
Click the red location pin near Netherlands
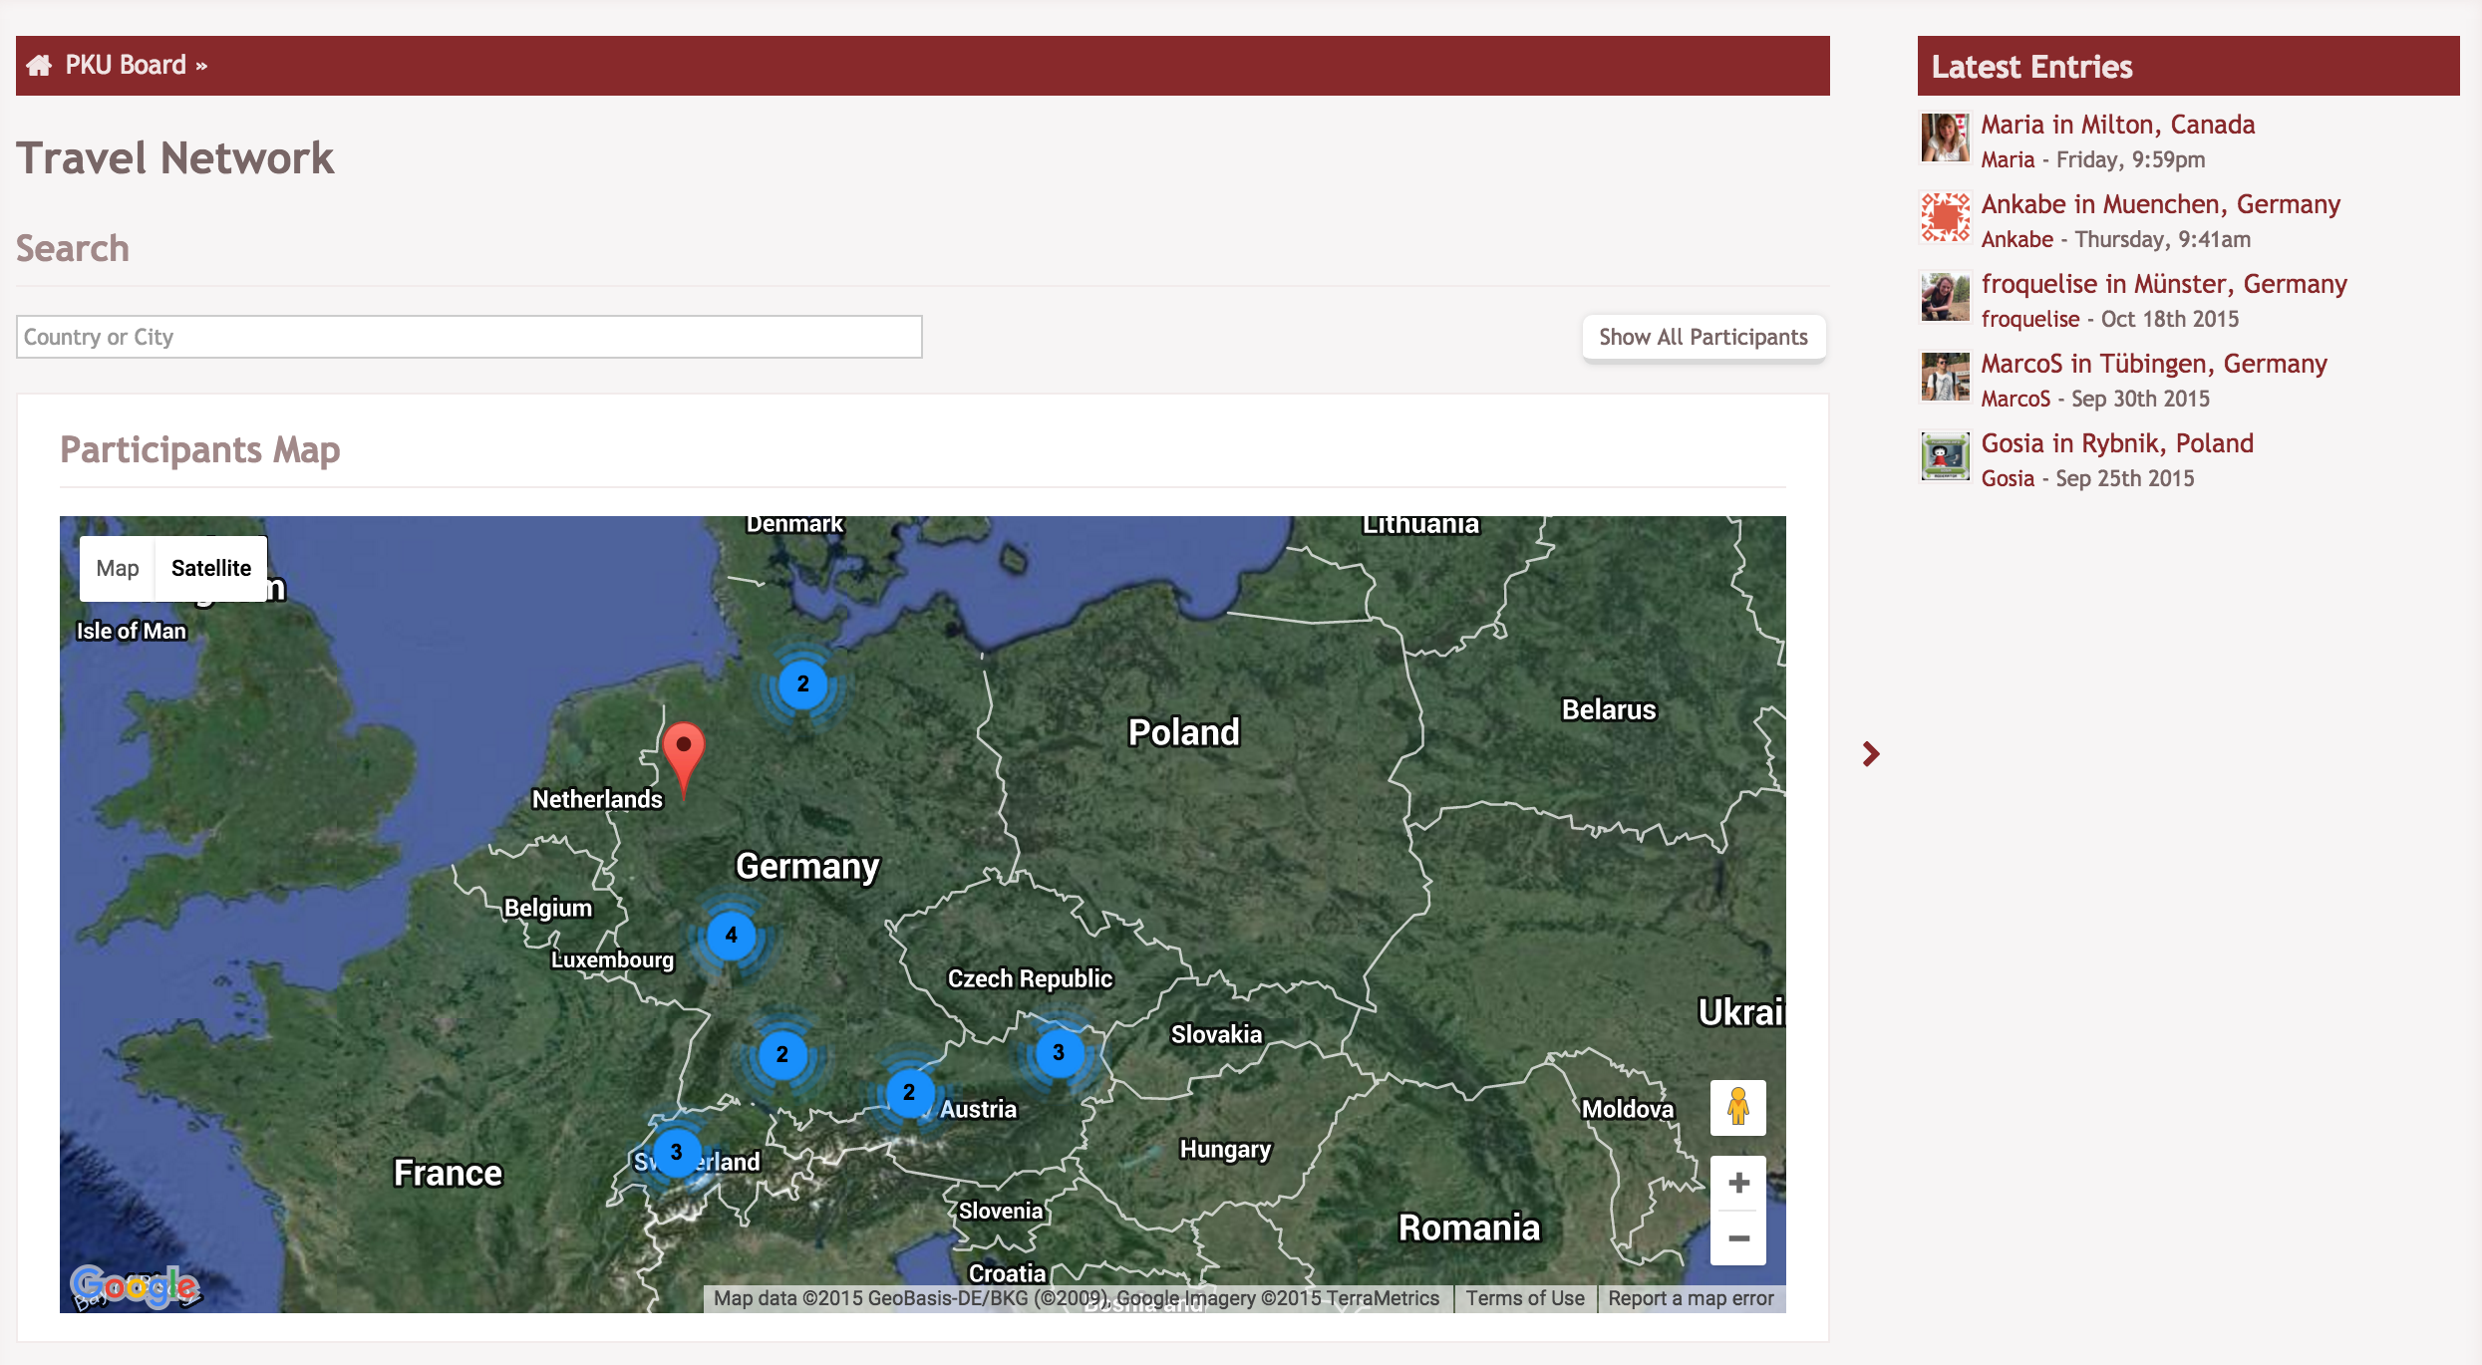(x=684, y=760)
